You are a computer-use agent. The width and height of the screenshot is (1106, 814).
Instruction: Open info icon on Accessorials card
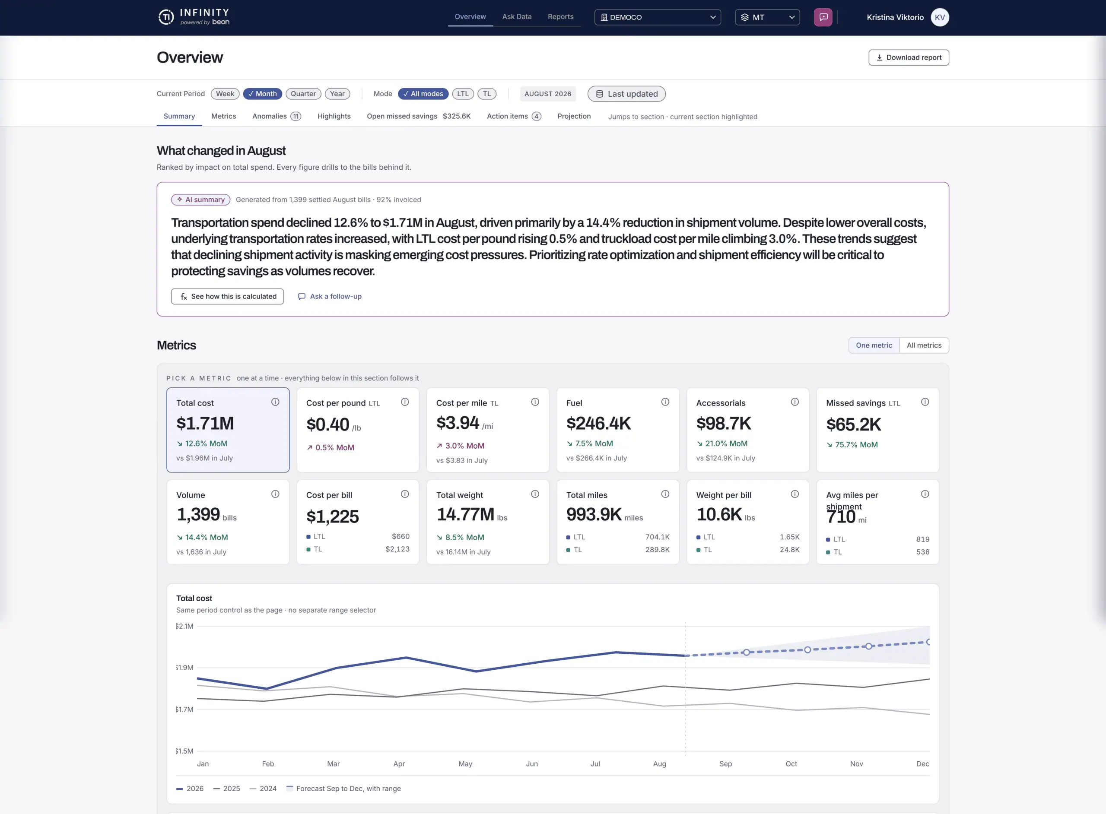[x=795, y=402]
